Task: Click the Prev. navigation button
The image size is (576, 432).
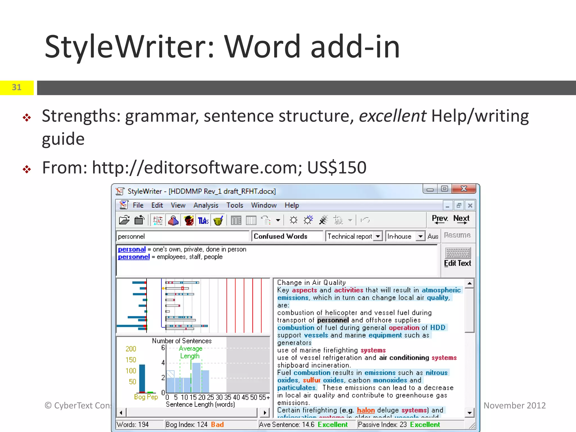Action: pyautogui.click(x=440, y=220)
